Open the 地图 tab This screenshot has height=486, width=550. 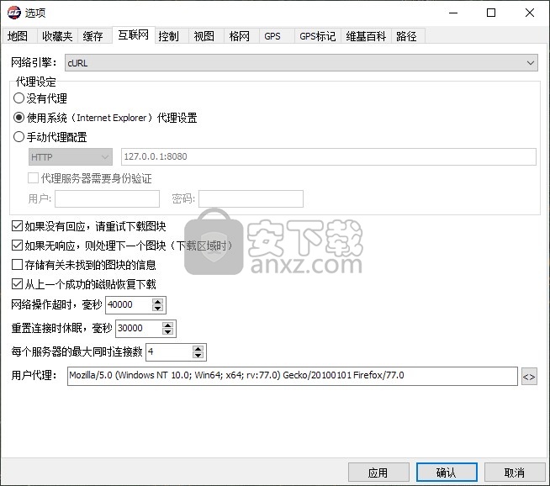[x=18, y=36]
